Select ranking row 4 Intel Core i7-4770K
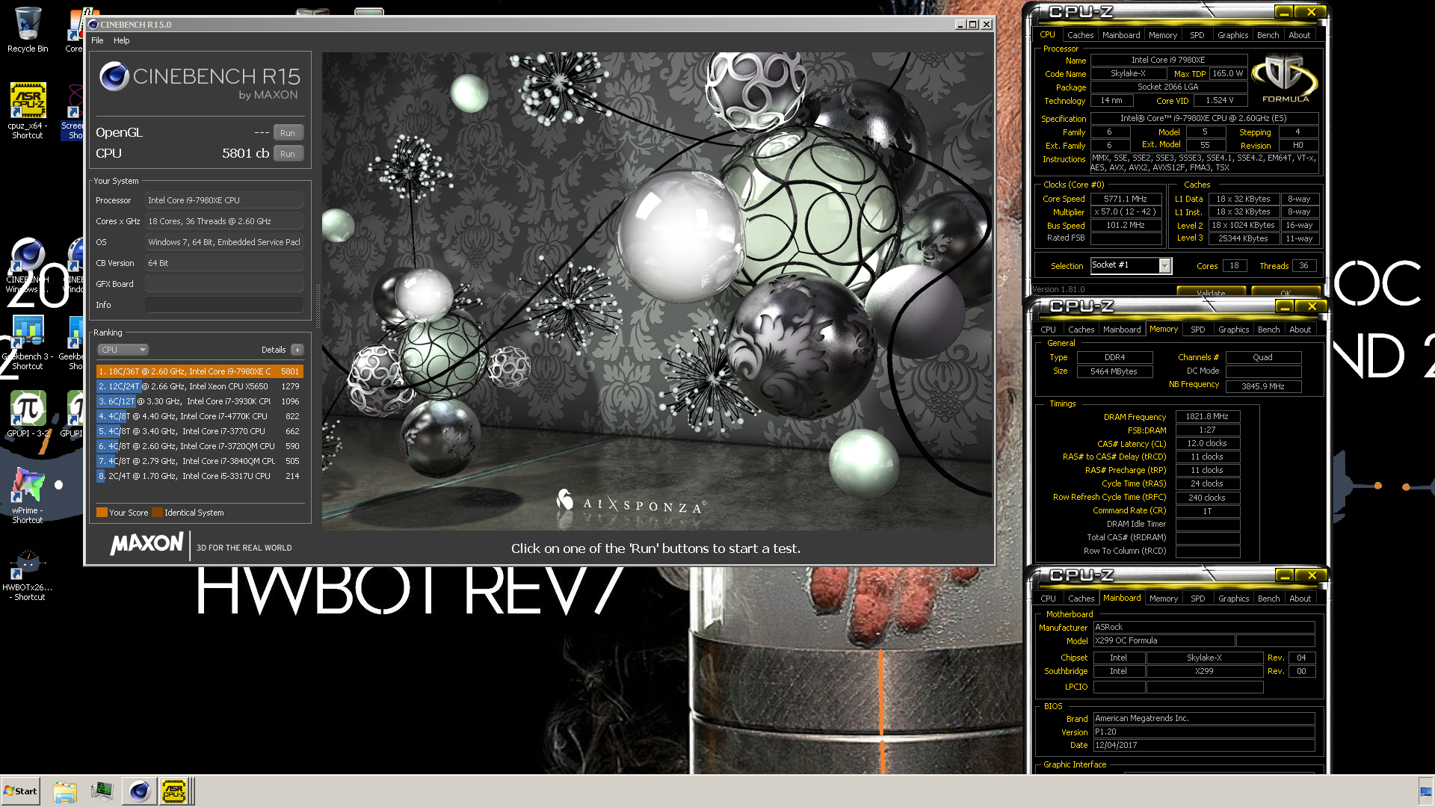The height and width of the screenshot is (807, 1435). (200, 416)
